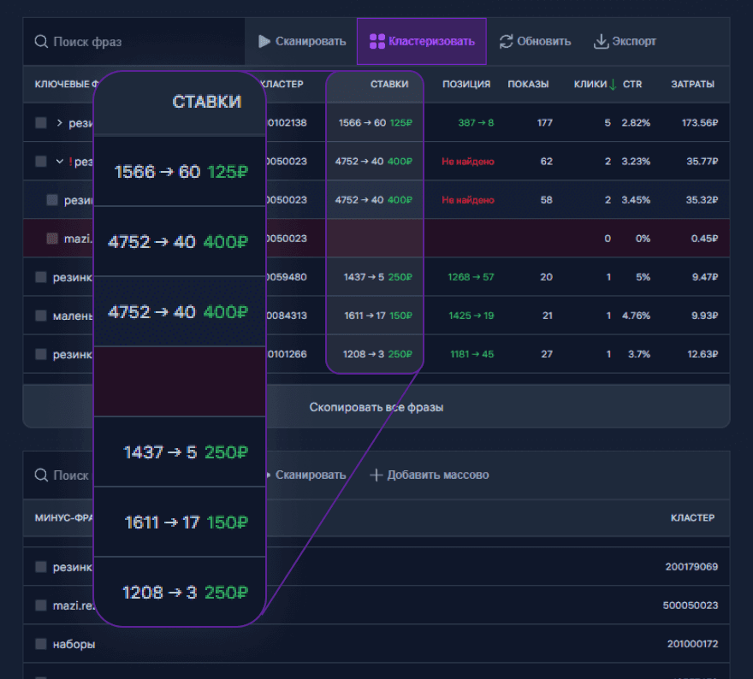Click the Позиция column header
The height and width of the screenshot is (679, 753).
coord(465,84)
